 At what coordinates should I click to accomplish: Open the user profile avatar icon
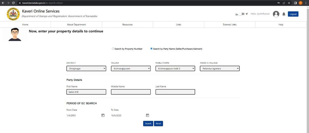tap(276, 14)
